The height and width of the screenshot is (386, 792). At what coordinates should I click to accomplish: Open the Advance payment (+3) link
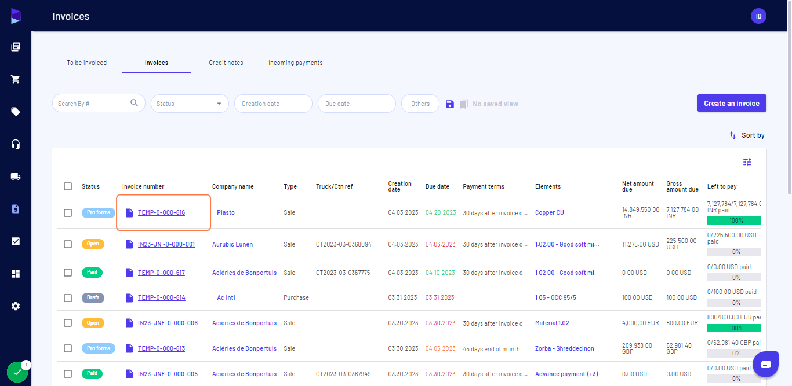click(x=566, y=374)
